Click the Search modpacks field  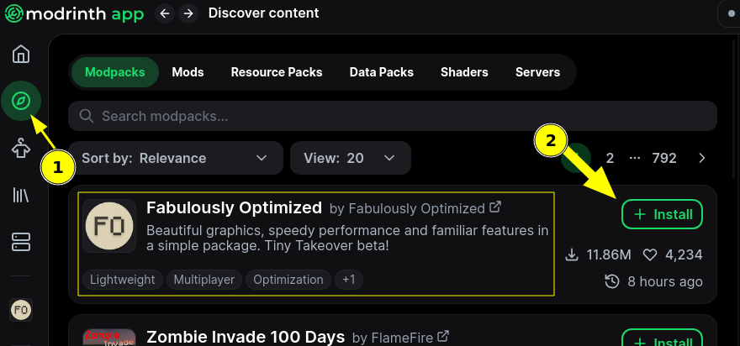(393, 116)
